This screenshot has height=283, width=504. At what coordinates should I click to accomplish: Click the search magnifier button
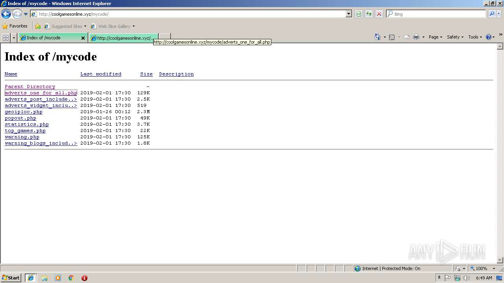tap(492, 14)
